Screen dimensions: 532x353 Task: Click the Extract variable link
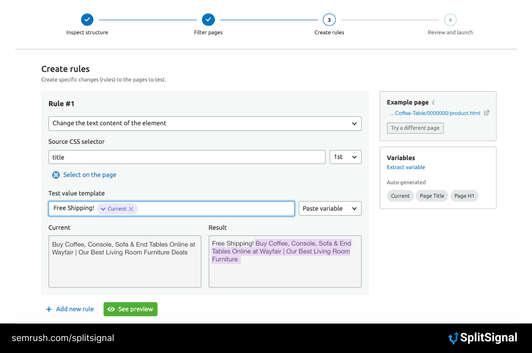406,167
